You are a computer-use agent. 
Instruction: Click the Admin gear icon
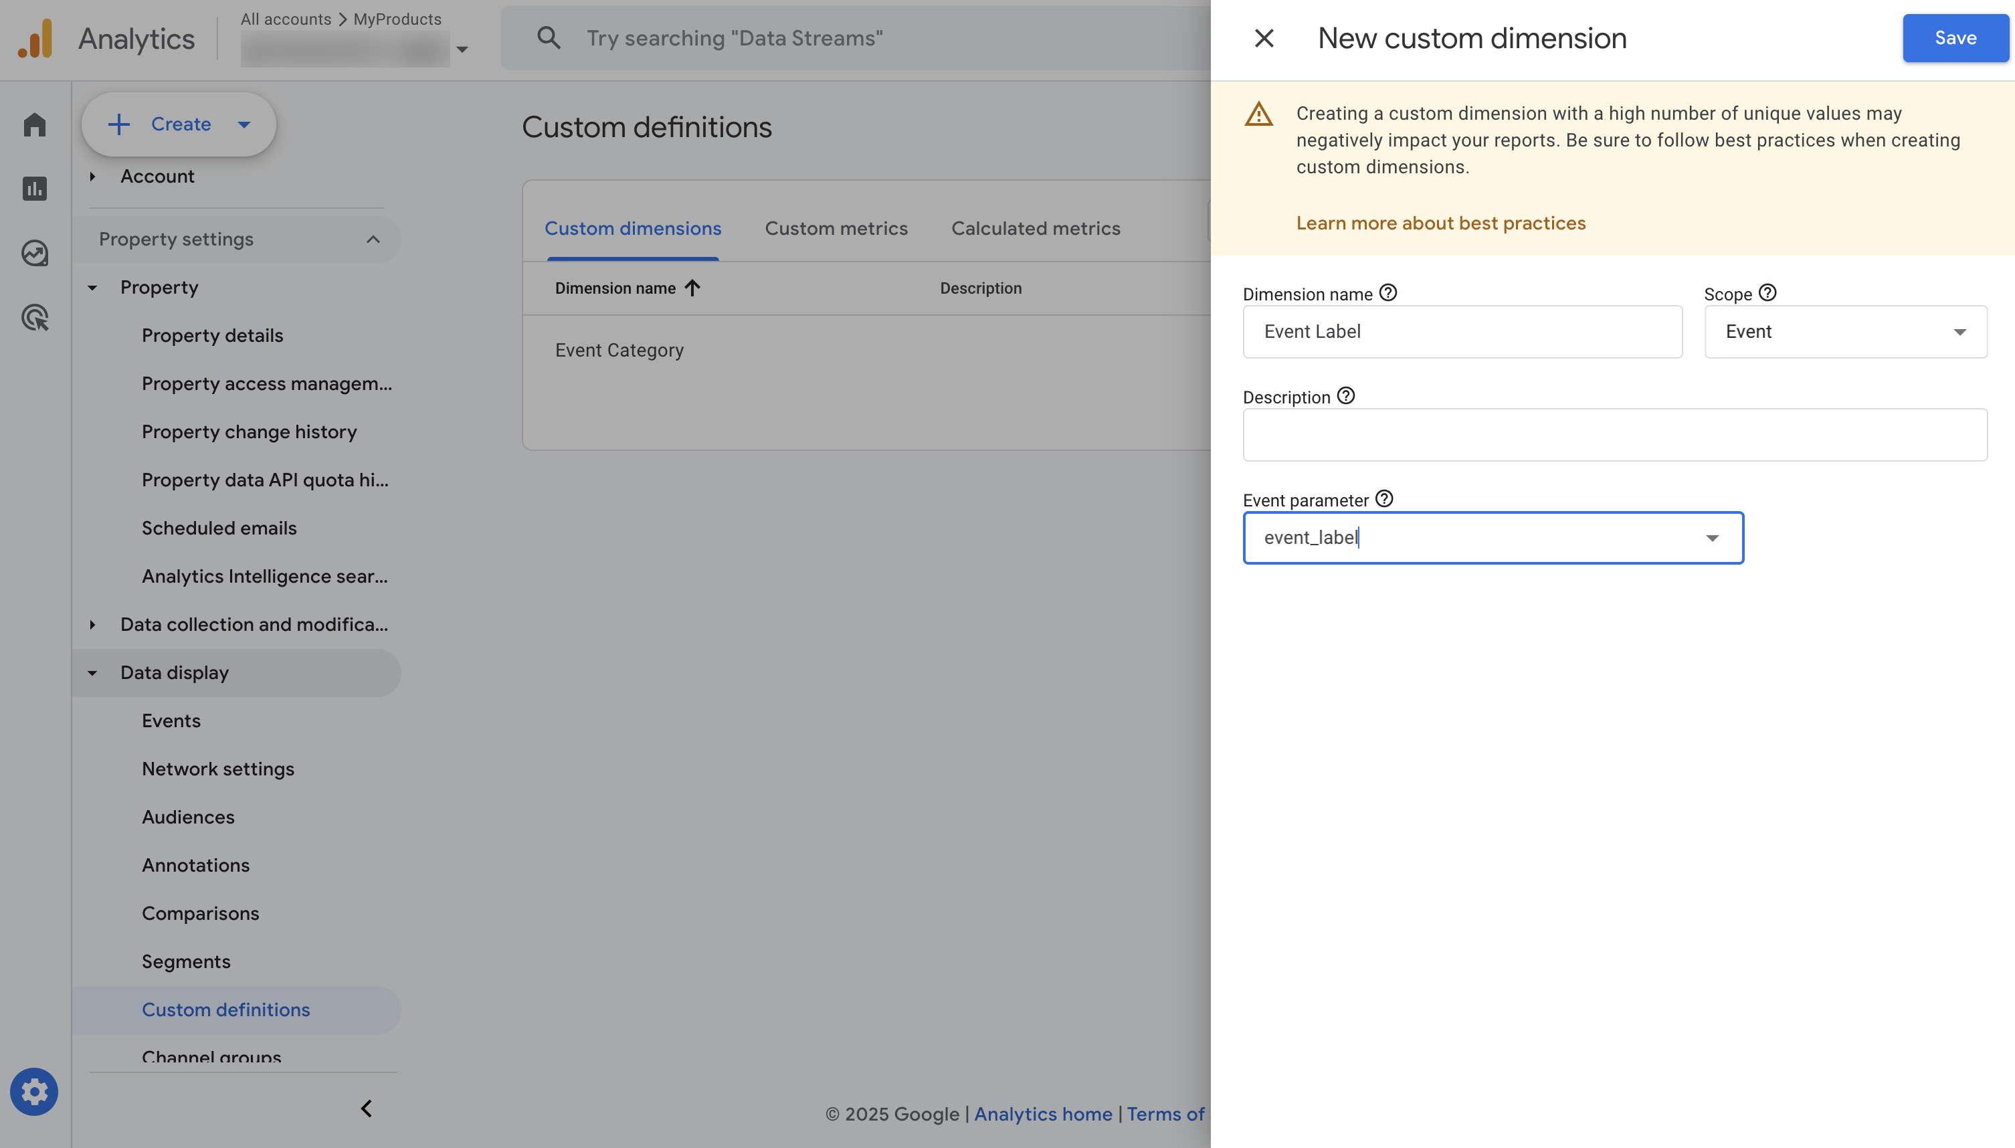coord(34,1091)
